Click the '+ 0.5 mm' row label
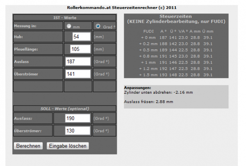 coord(148,50)
